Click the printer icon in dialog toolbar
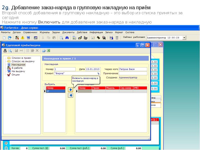This screenshot has height=150, width=200. pos(5,50)
